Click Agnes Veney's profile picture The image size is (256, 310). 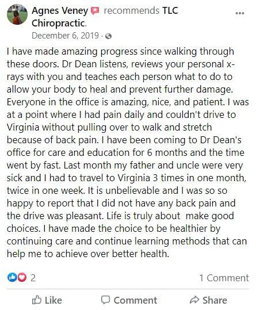[x=17, y=14]
